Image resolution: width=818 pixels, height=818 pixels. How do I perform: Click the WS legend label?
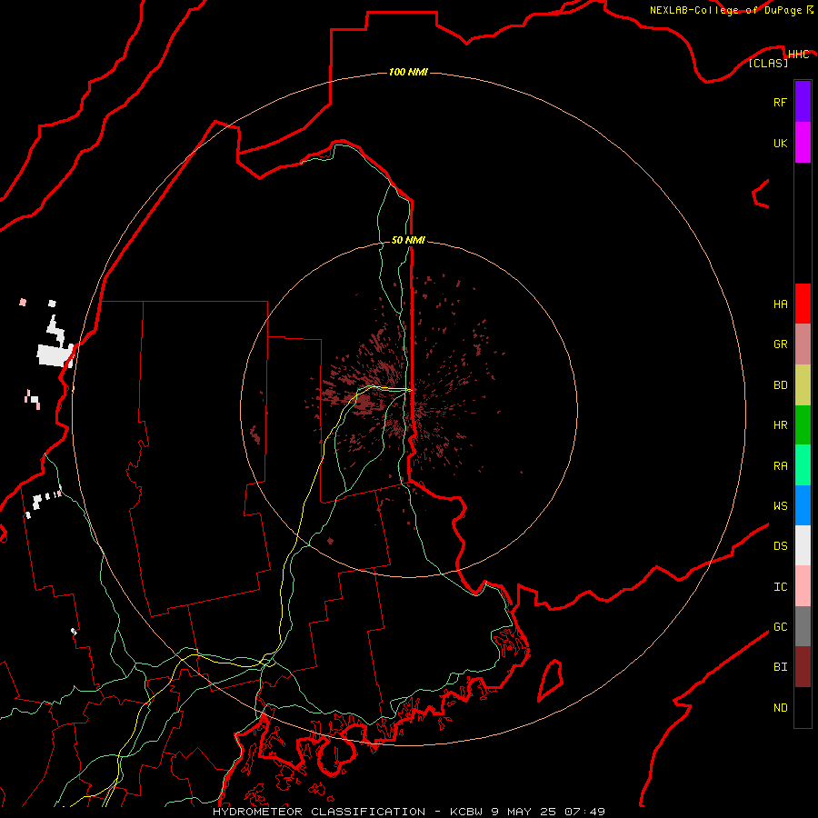780,505
